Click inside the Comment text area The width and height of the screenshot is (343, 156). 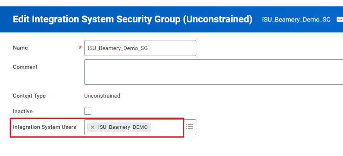(214, 72)
